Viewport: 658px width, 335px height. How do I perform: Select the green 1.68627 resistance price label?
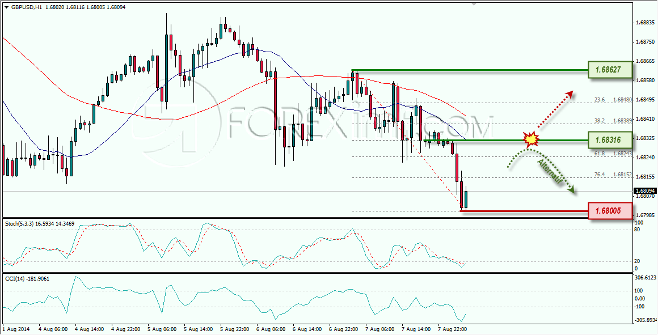610,69
